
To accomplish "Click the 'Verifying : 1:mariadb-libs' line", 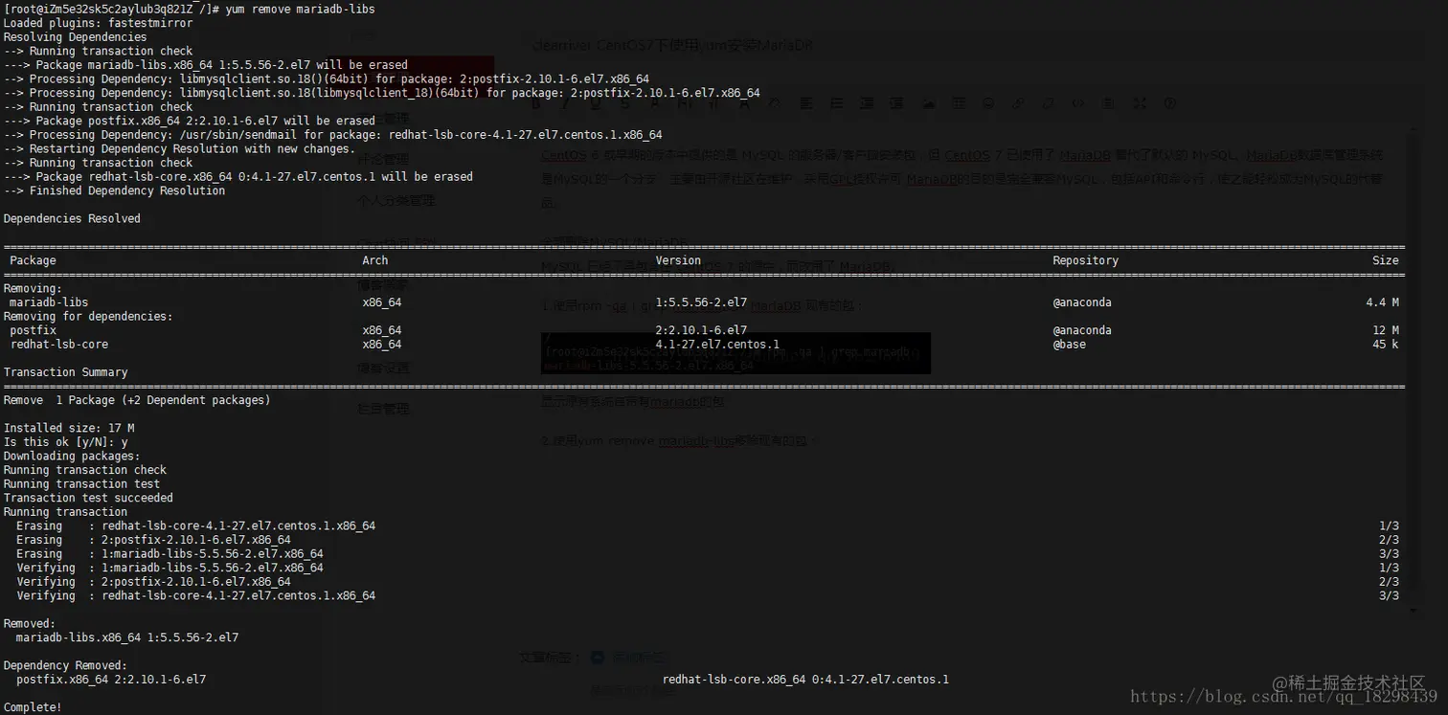I will coord(170,568).
